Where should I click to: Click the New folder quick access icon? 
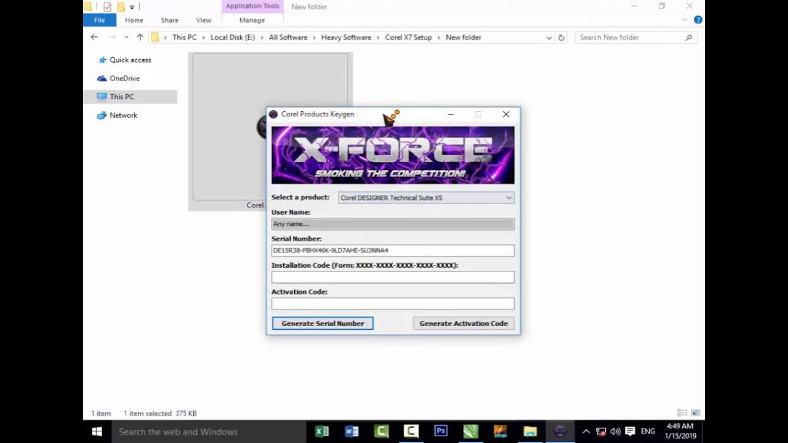click(121, 7)
